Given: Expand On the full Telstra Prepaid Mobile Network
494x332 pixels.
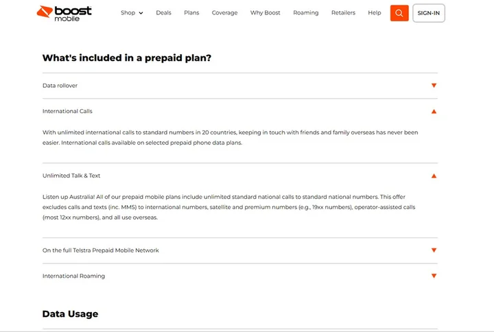Looking at the screenshot, I should pyautogui.click(x=101, y=250).
